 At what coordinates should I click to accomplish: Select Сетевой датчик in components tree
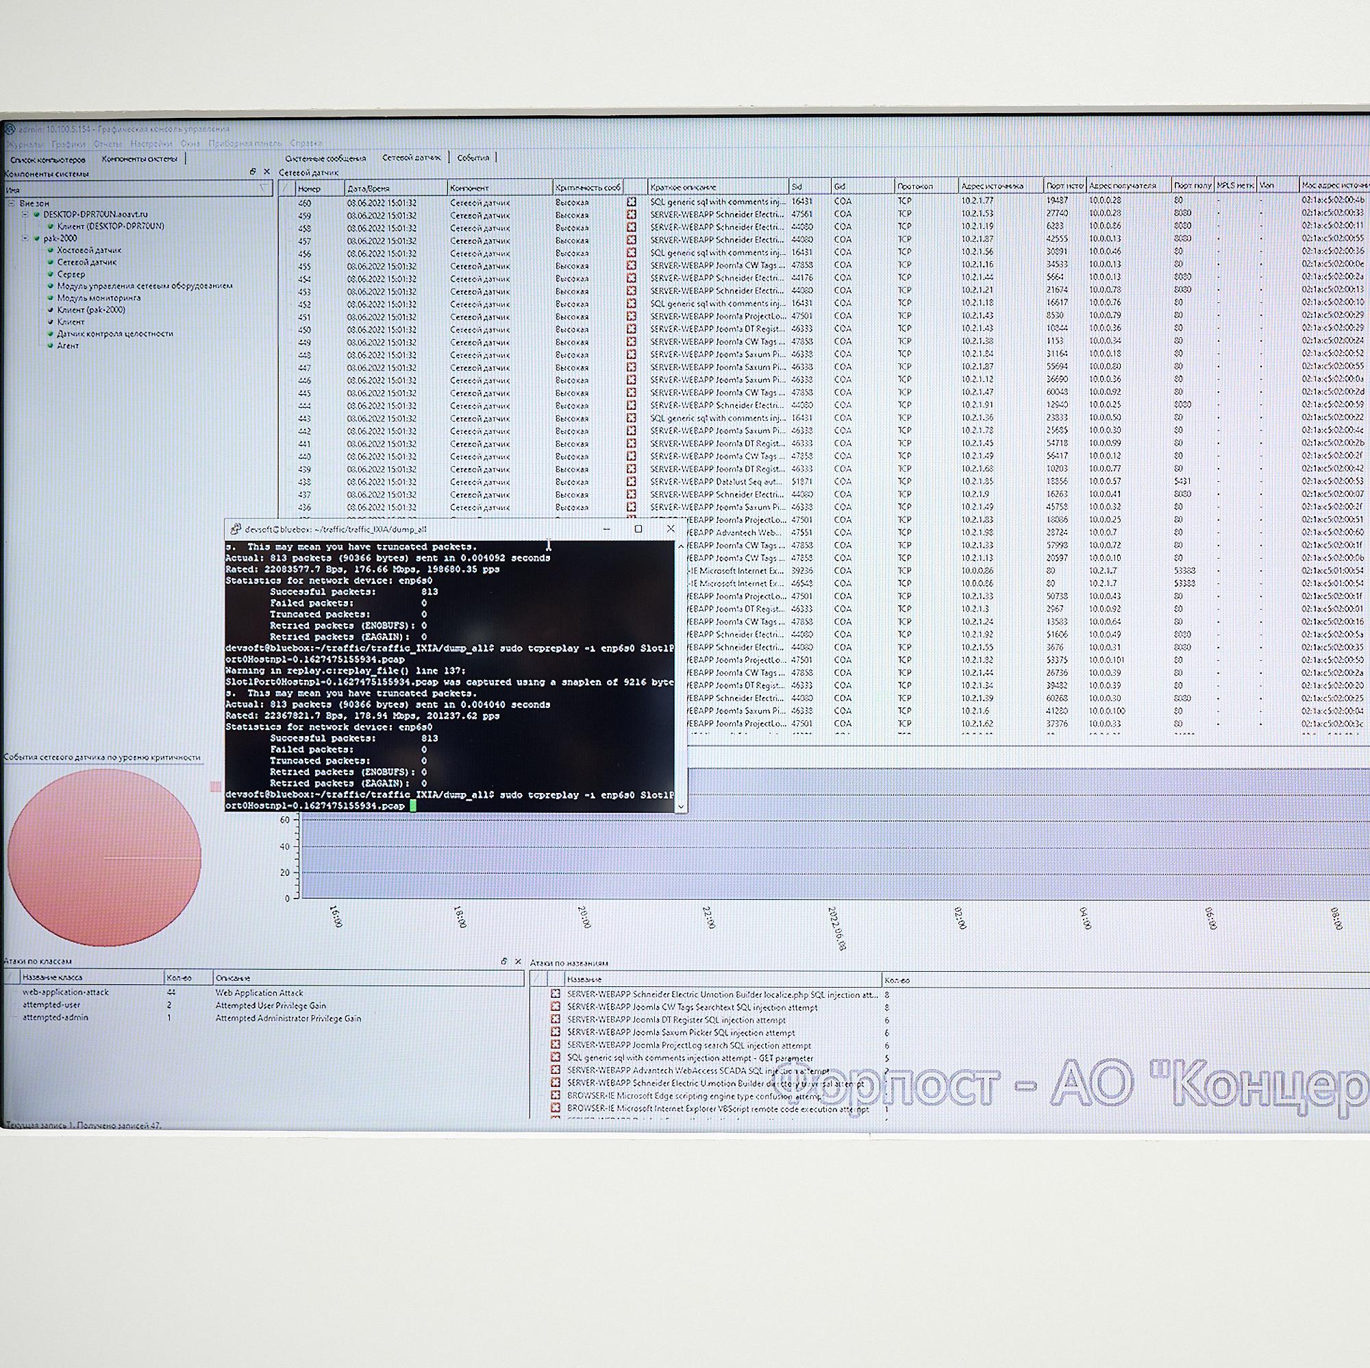point(86,262)
